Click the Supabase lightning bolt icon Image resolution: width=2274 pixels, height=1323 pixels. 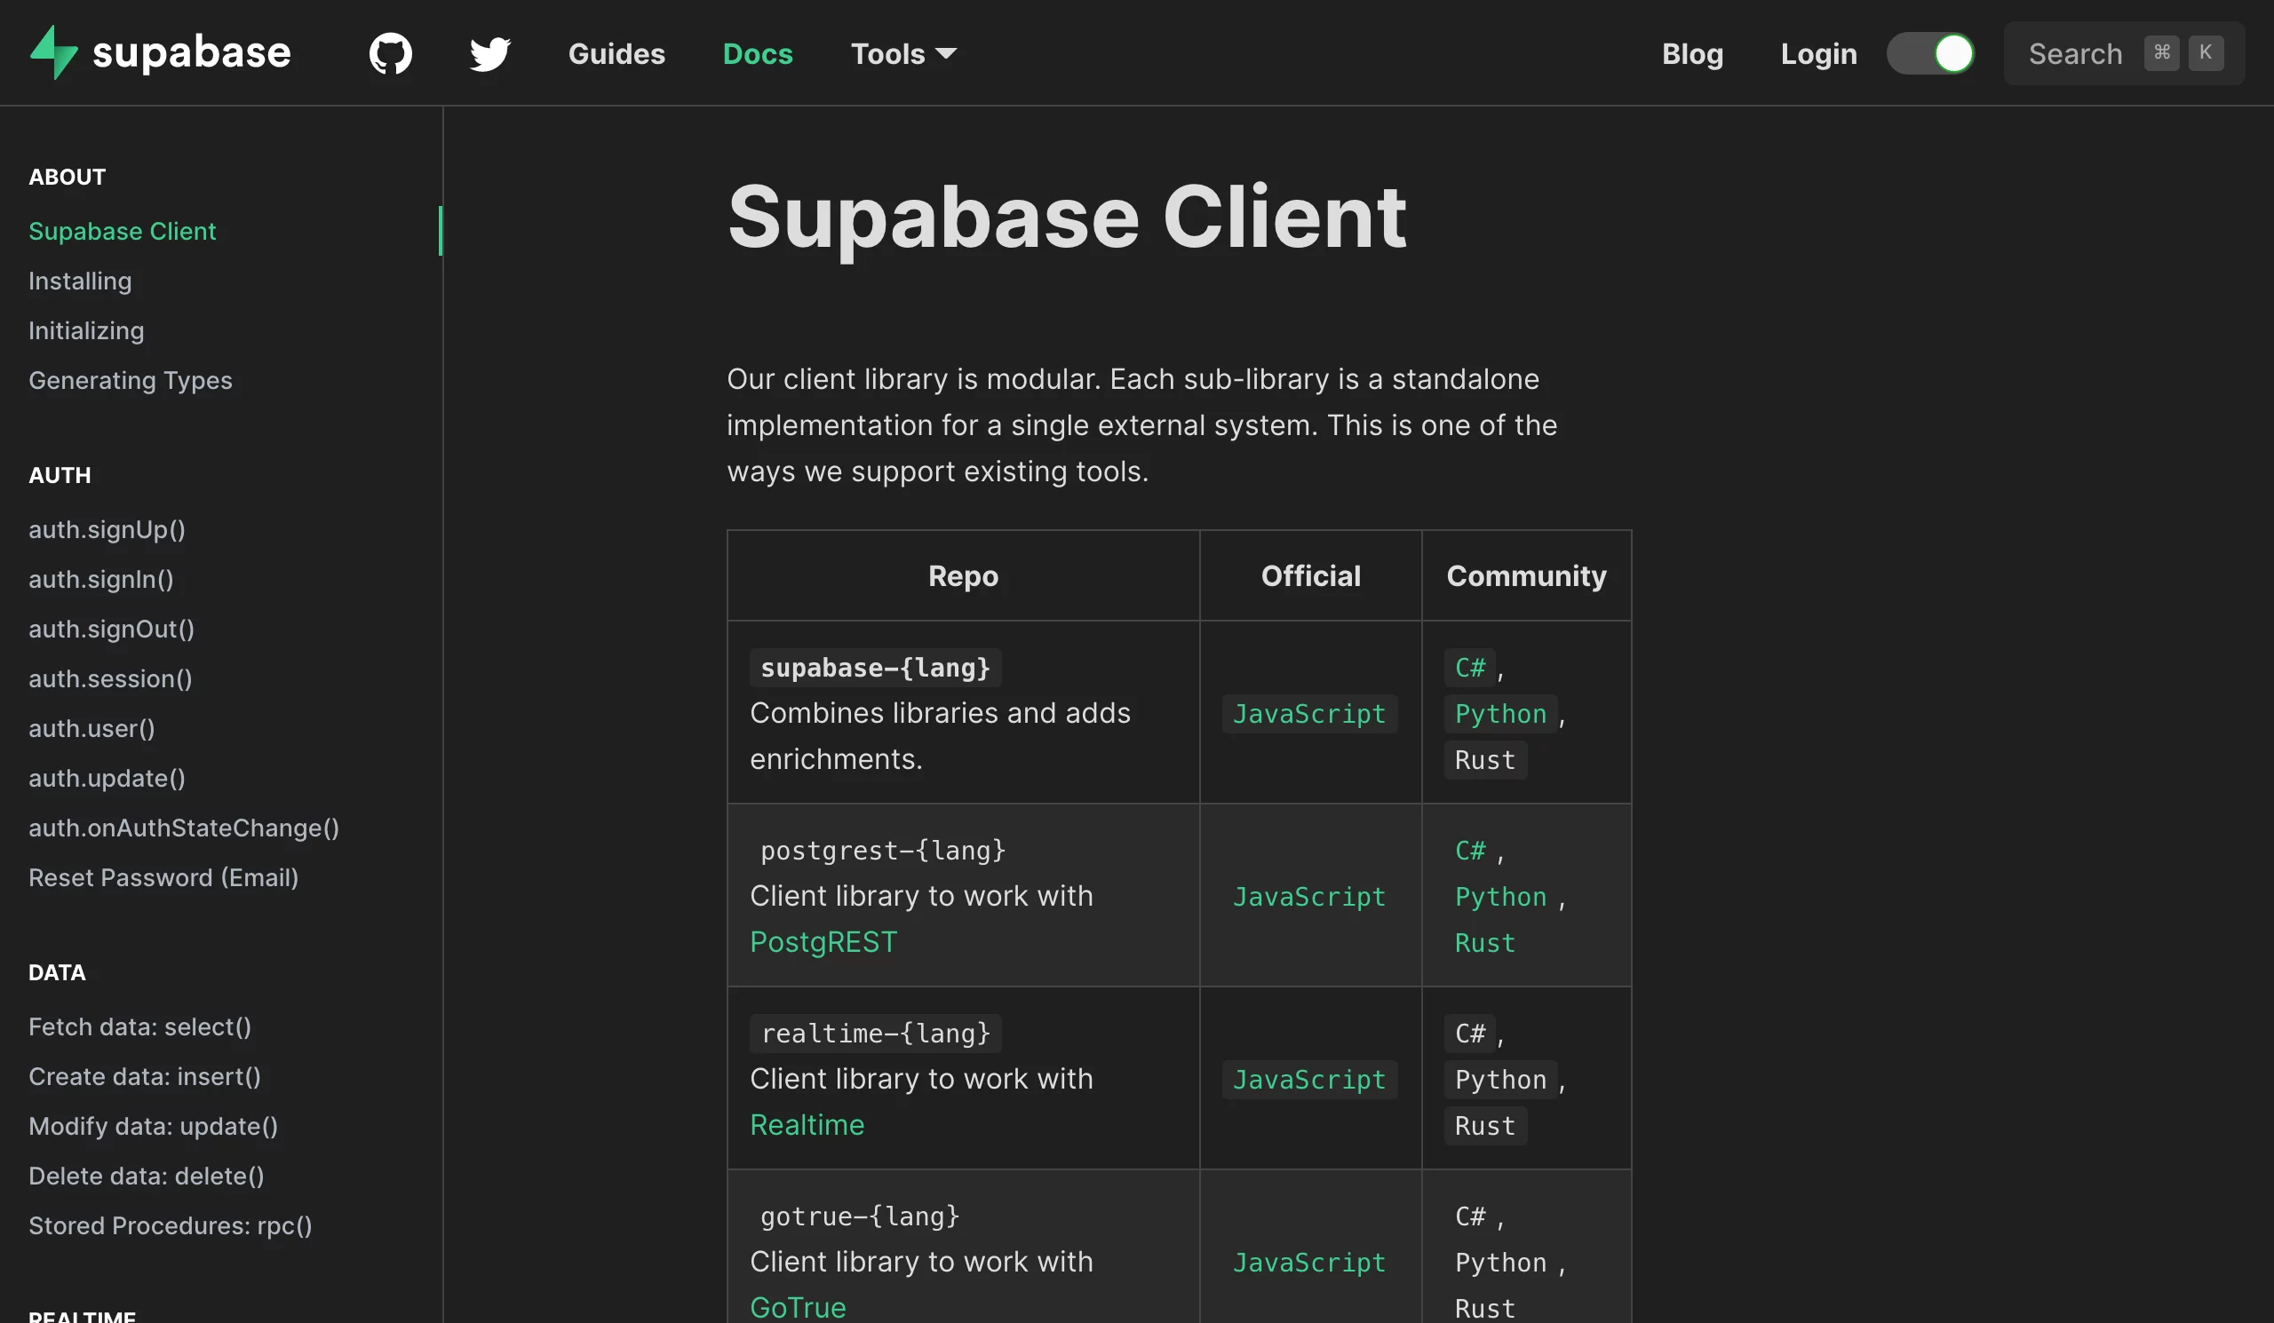[53, 52]
